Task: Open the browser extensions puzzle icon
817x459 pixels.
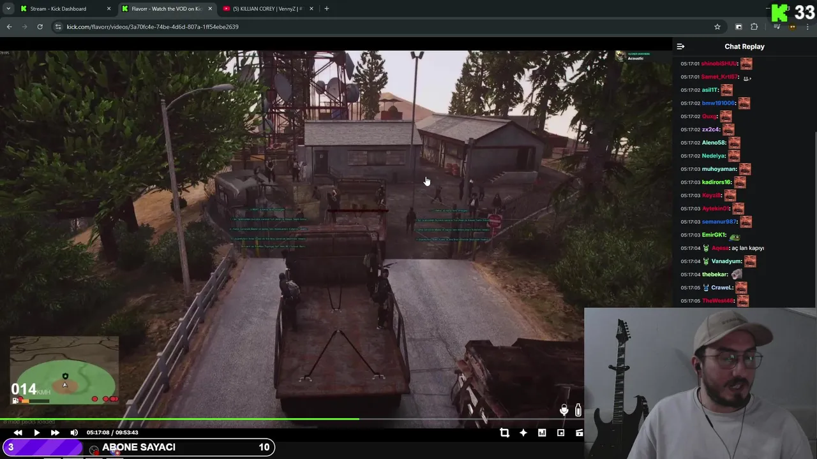Action: pos(754,27)
